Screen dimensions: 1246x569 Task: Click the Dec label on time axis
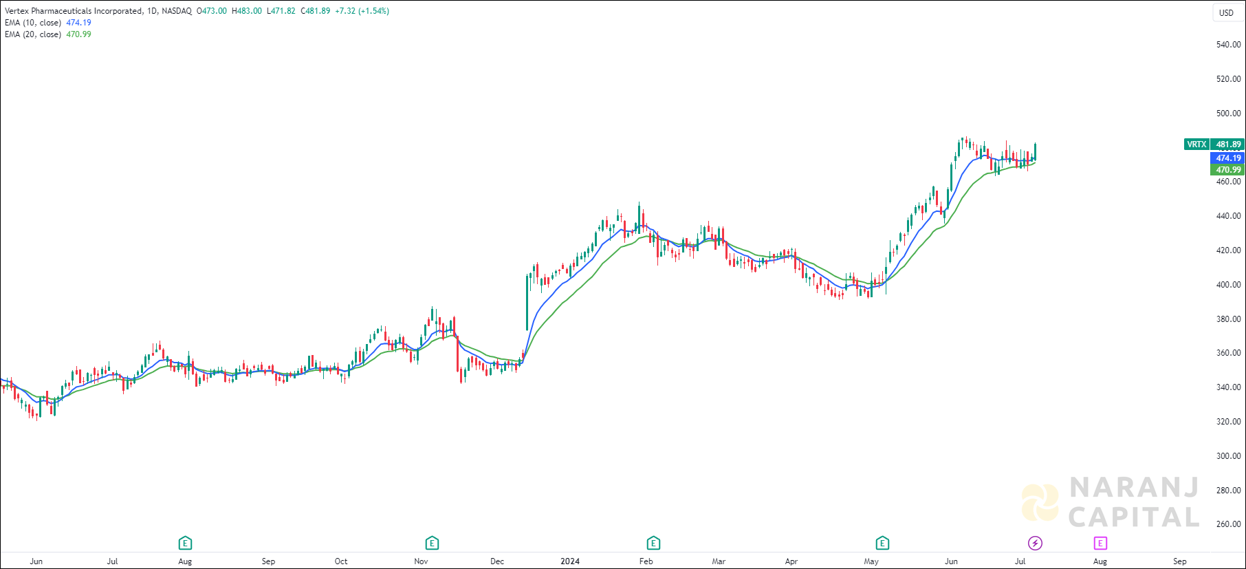point(497,561)
